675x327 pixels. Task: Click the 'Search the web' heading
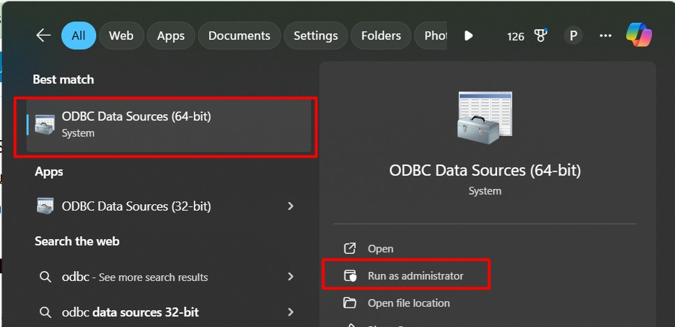77,241
